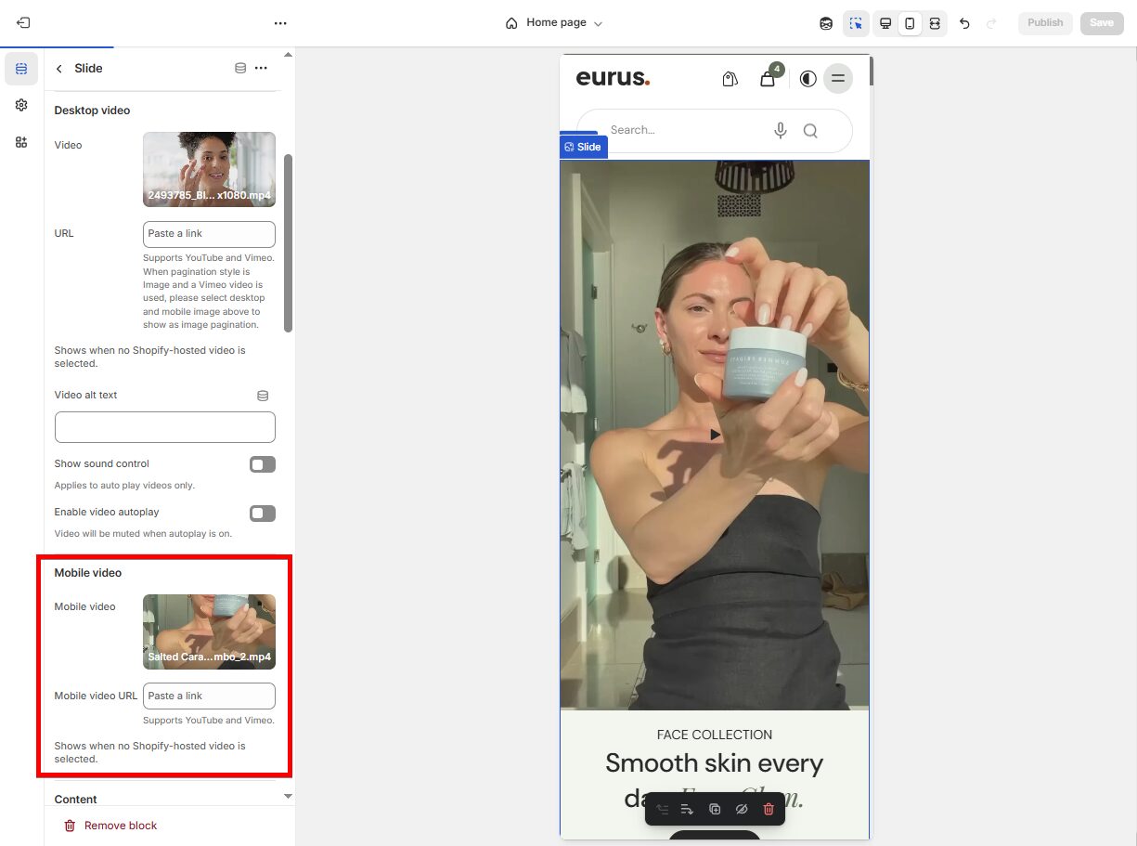Go back from Slide panel

click(x=59, y=69)
